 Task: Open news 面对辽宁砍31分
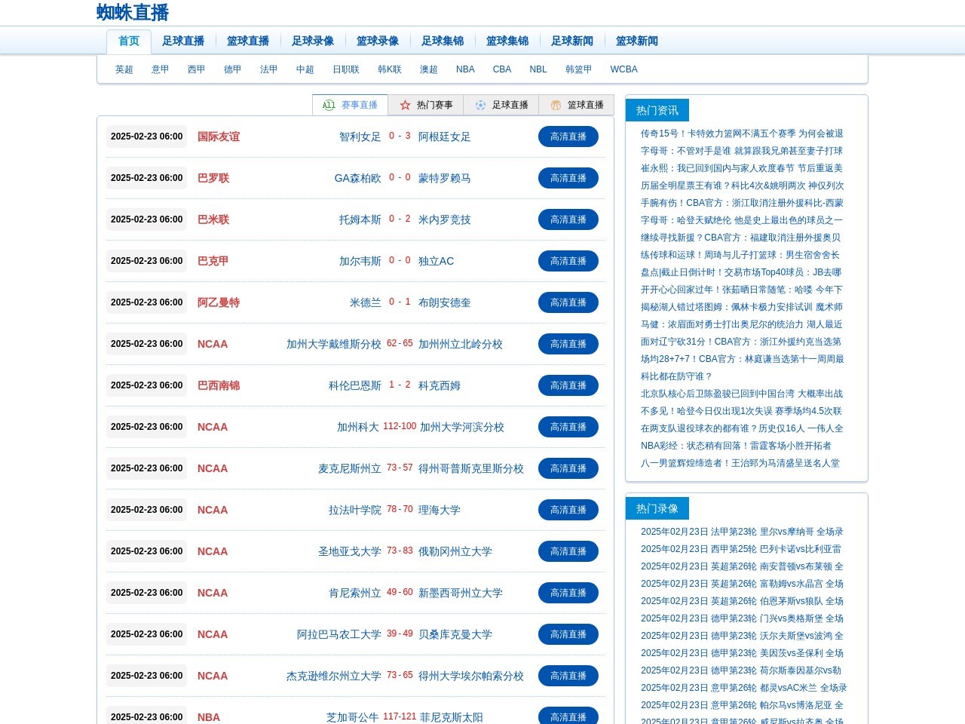point(741,342)
